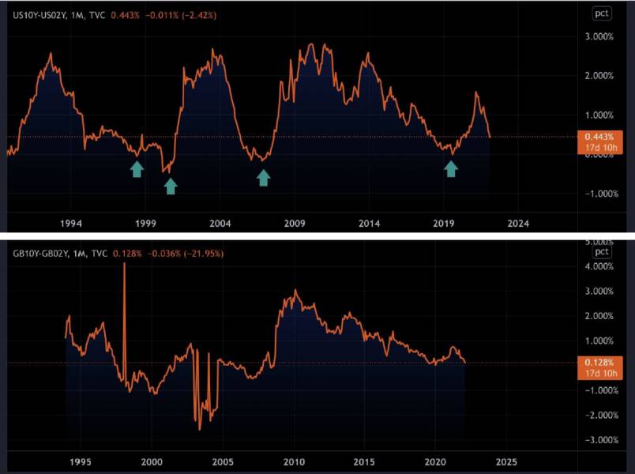Click the 2.000% tick on the GB chart axis
This screenshot has height=474, width=635.
click(x=599, y=316)
